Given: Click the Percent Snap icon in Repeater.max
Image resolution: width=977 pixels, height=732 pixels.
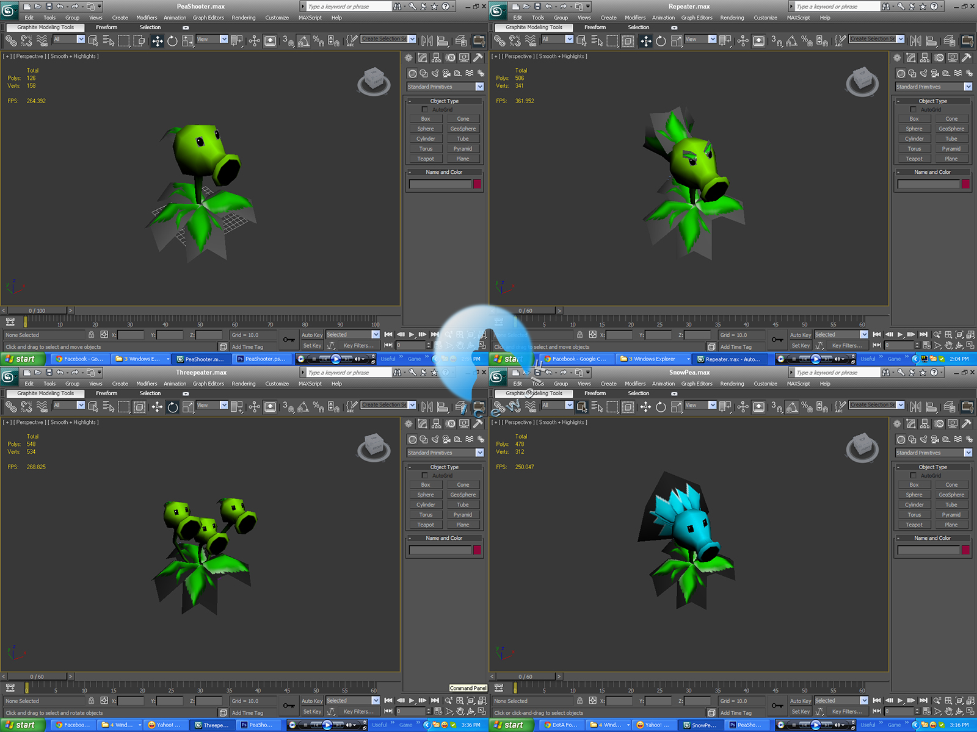Looking at the screenshot, I should 807,41.
